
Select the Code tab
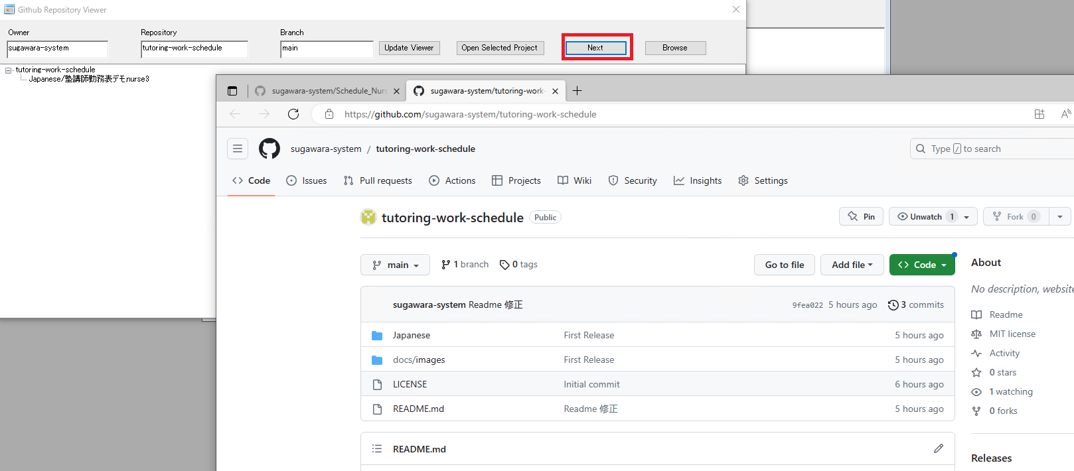tap(251, 180)
